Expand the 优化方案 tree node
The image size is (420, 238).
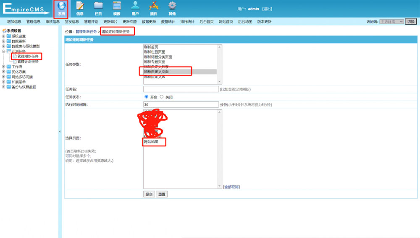[3, 72]
